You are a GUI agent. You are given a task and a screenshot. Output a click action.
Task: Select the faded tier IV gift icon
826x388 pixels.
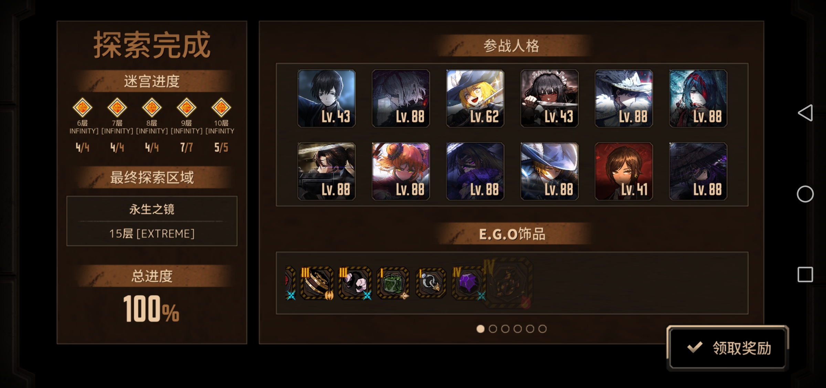coord(508,283)
